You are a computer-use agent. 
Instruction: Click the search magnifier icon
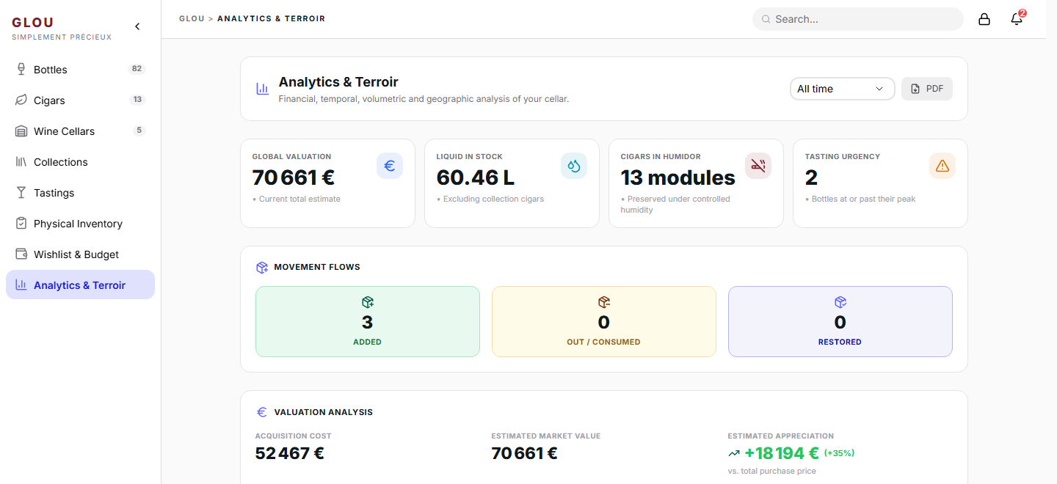766,19
